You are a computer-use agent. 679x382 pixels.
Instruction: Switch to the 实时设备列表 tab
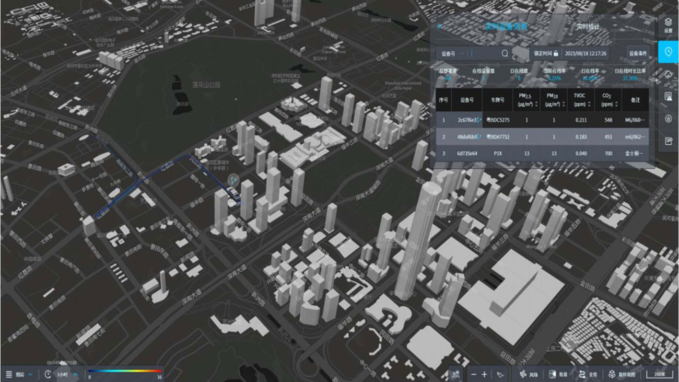[506, 26]
